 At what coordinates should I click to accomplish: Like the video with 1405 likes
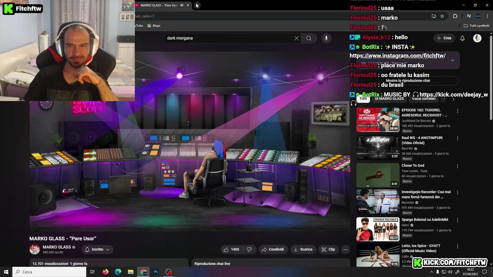[231, 249]
